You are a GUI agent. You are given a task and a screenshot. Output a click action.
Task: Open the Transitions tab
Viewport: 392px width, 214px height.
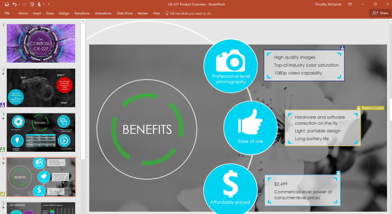click(x=82, y=13)
